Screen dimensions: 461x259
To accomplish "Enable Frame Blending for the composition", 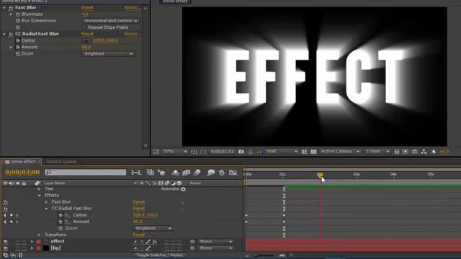I will (186, 173).
